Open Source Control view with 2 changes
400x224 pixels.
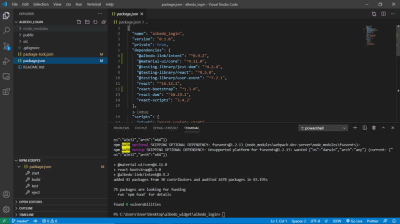pyautogui.click(x=6, y=46)
